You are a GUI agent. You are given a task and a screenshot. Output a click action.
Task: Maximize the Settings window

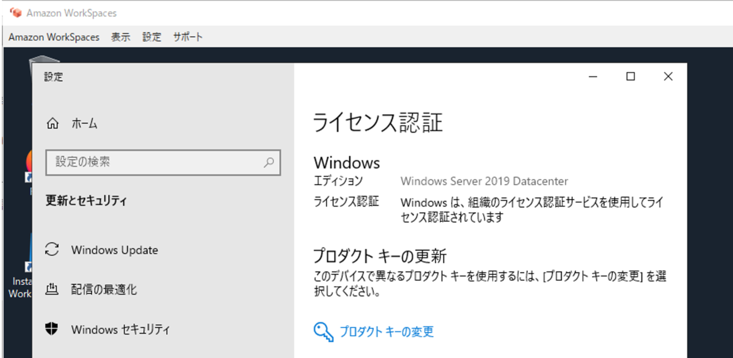[631, 76]
